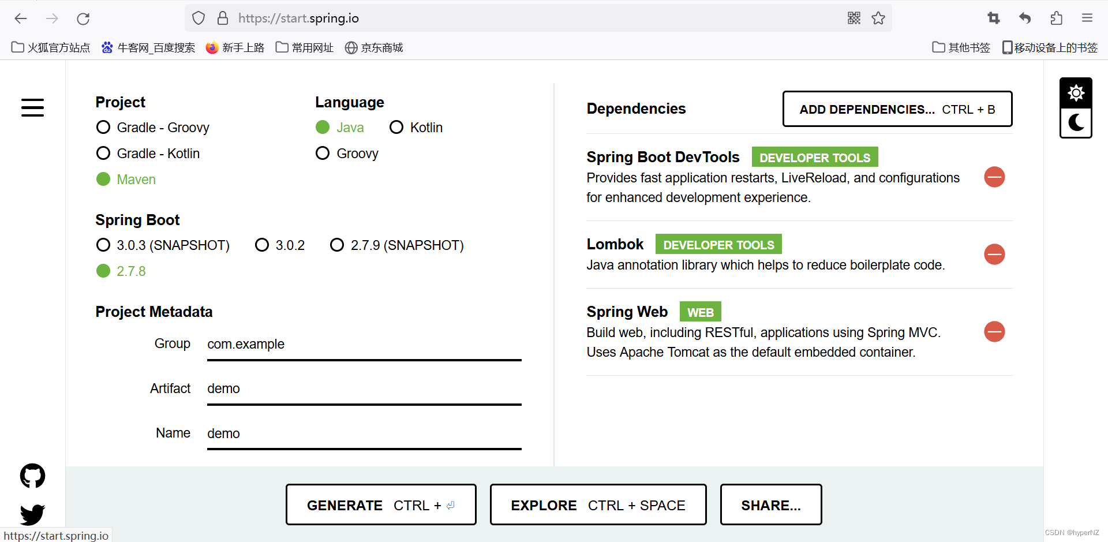Screen dimensions: 1108x542
Task: Open 常用网址 bookmark folder
Action: pos(305,47)
